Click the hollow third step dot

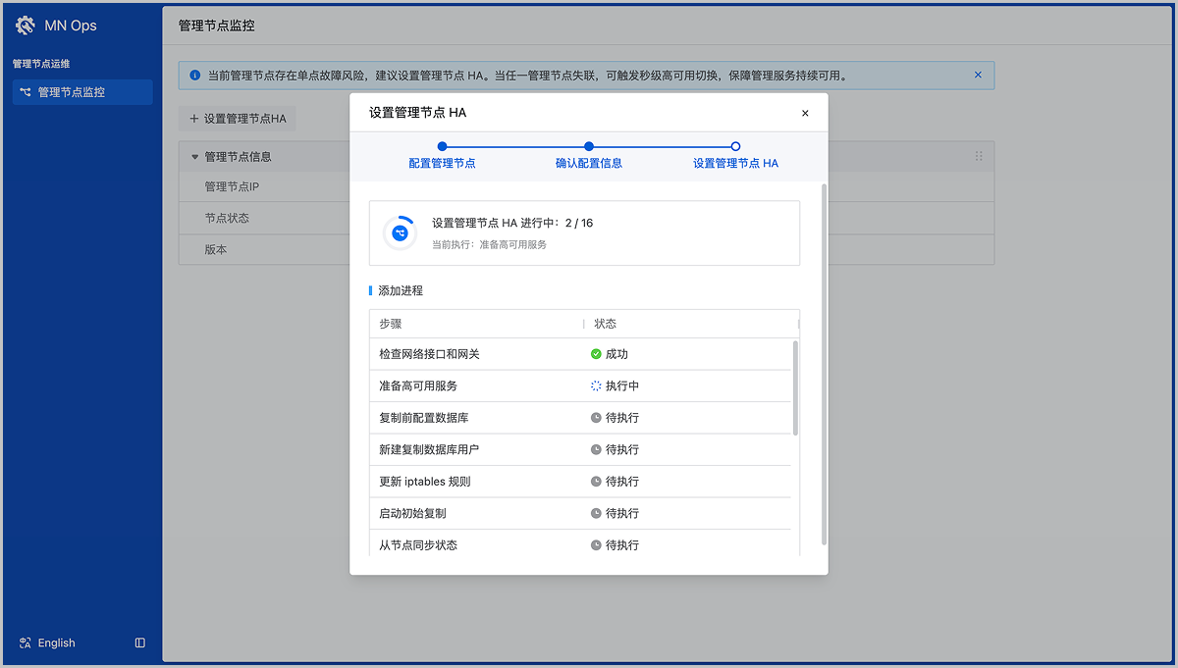coord(736,146)
